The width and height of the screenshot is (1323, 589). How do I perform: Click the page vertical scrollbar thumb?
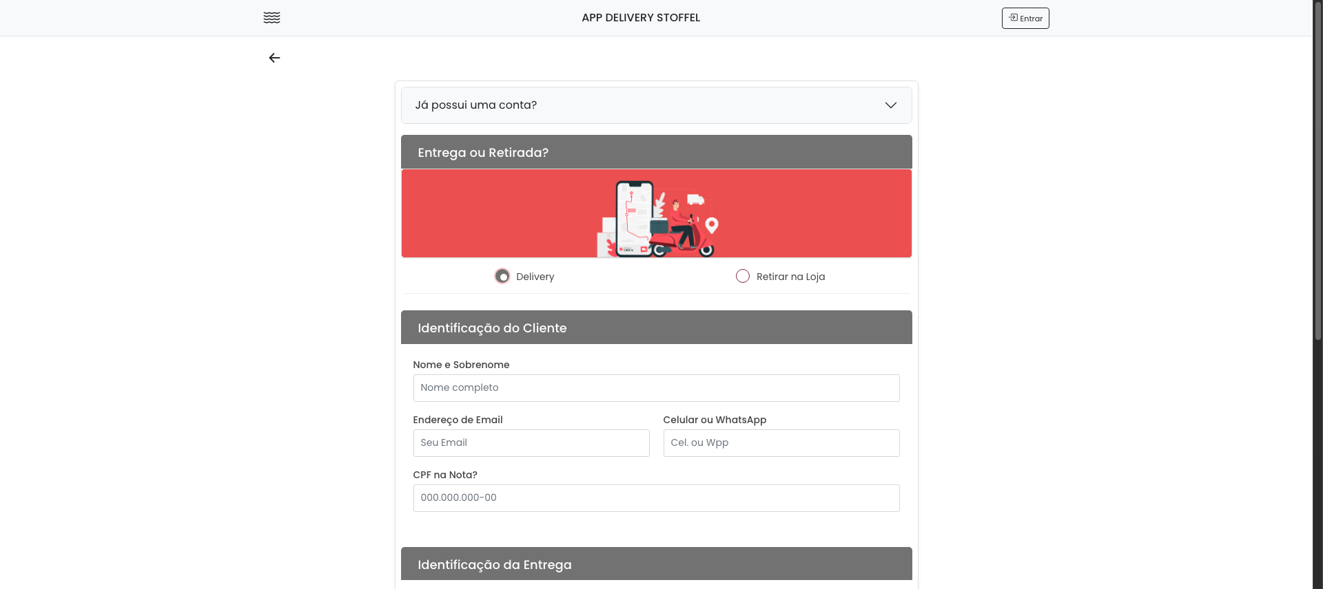(x=1317, y=172)
